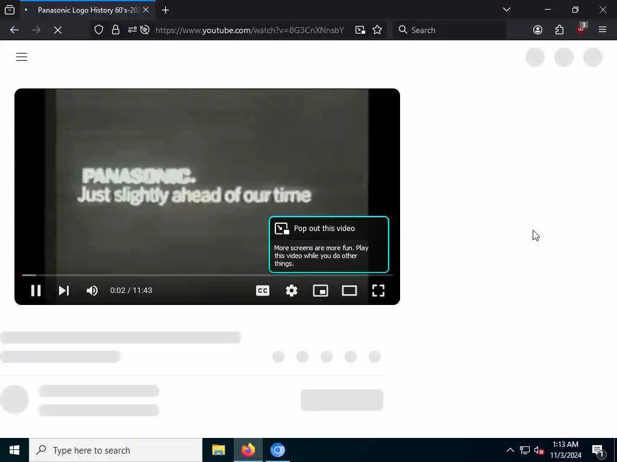617x462 pixels.
Task: Open uBlock Origin extension icon
Action: coord(581,30)
